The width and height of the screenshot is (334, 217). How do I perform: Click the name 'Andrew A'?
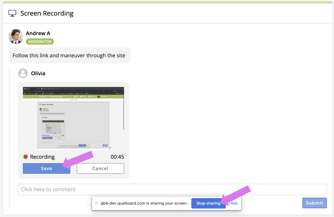pos(38,33)
